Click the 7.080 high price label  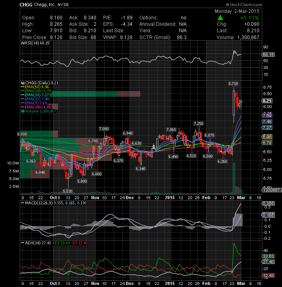(104, 129)
